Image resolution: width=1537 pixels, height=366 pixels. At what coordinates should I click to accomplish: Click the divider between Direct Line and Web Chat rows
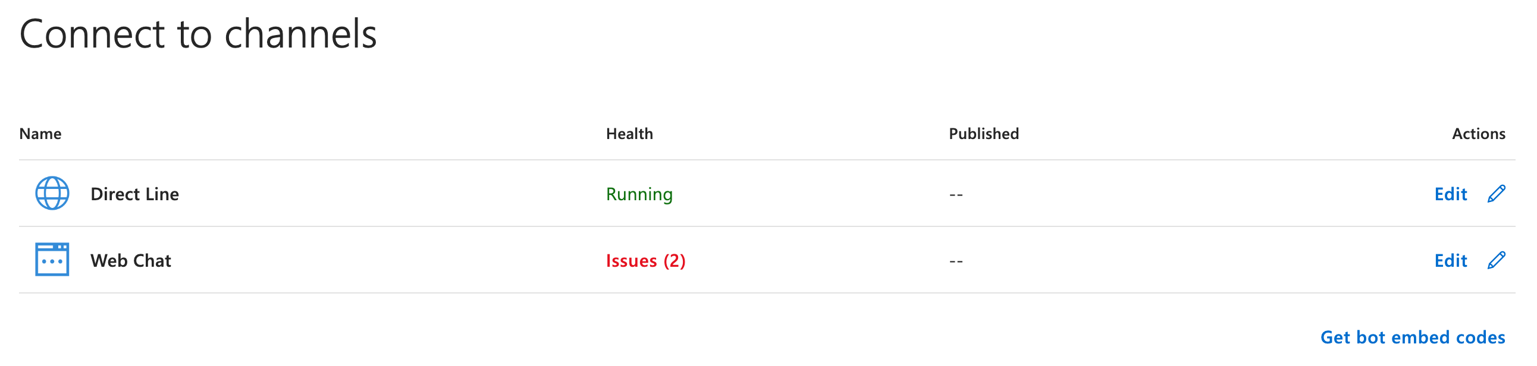coord(767,226)
